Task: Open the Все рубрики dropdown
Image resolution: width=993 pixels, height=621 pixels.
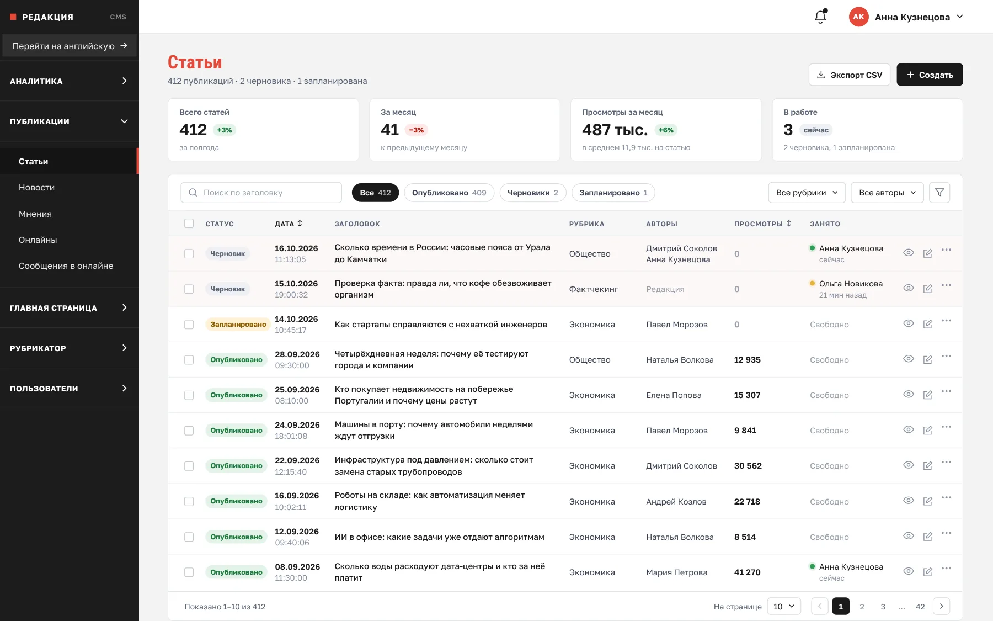Action: (x=807, y=193)
